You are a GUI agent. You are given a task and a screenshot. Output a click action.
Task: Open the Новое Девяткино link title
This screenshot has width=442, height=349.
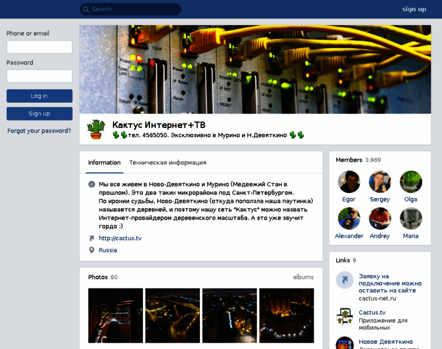pyautogui.click(x=386, y=341)
